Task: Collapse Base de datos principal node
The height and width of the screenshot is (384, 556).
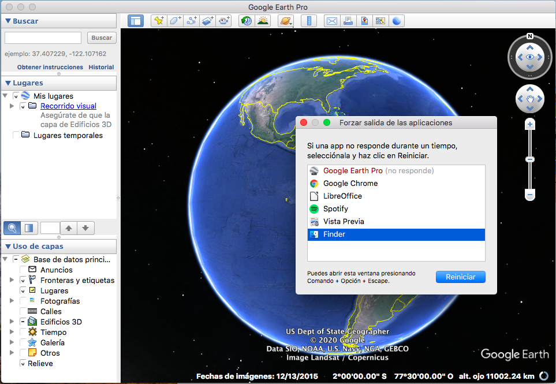Action: [5, 259]
